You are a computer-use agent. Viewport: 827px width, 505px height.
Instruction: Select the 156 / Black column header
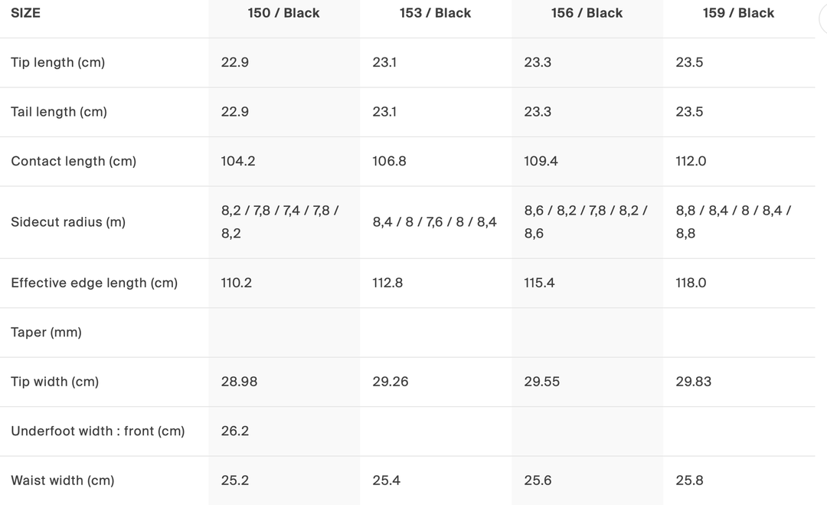587,13
